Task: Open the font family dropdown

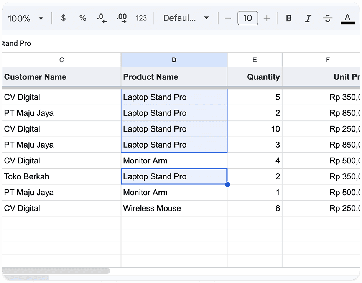Action: [186, 18]
